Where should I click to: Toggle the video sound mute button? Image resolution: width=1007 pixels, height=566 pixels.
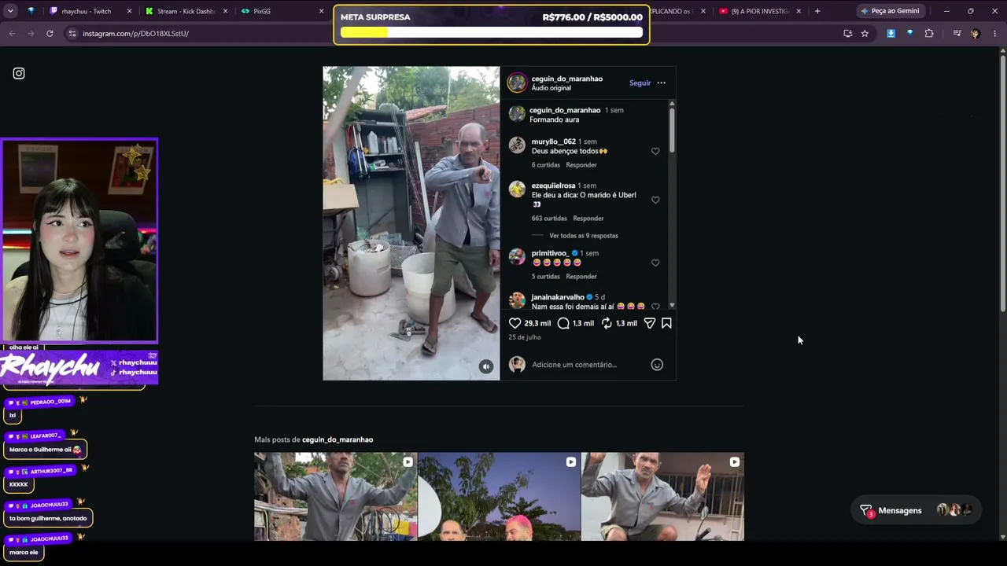point(486,366)
